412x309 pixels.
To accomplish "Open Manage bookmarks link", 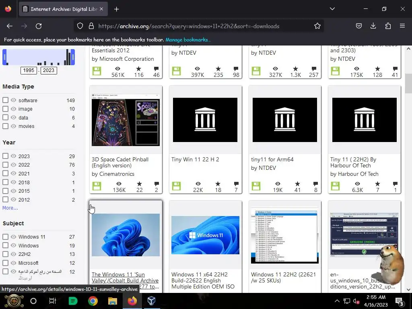I will click(188, 40).
